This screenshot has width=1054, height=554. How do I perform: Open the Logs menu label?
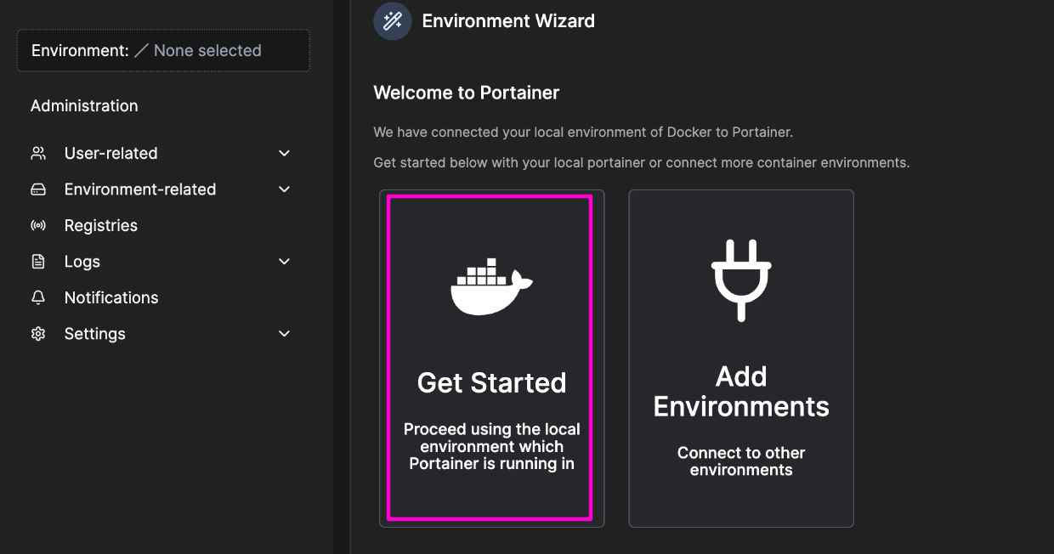coord(82,262)
